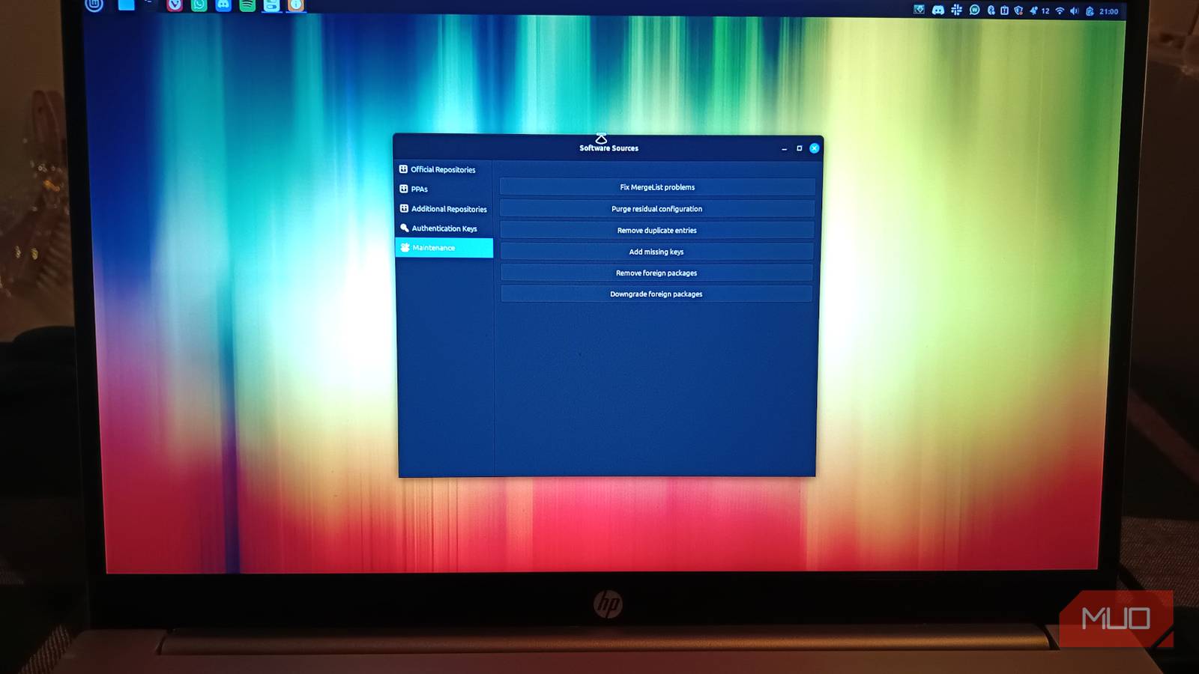This screenshot has height=674, width=1199.
Task: Open Discord from the system tray
Action: pyautogui.click(x=938, y=10)
